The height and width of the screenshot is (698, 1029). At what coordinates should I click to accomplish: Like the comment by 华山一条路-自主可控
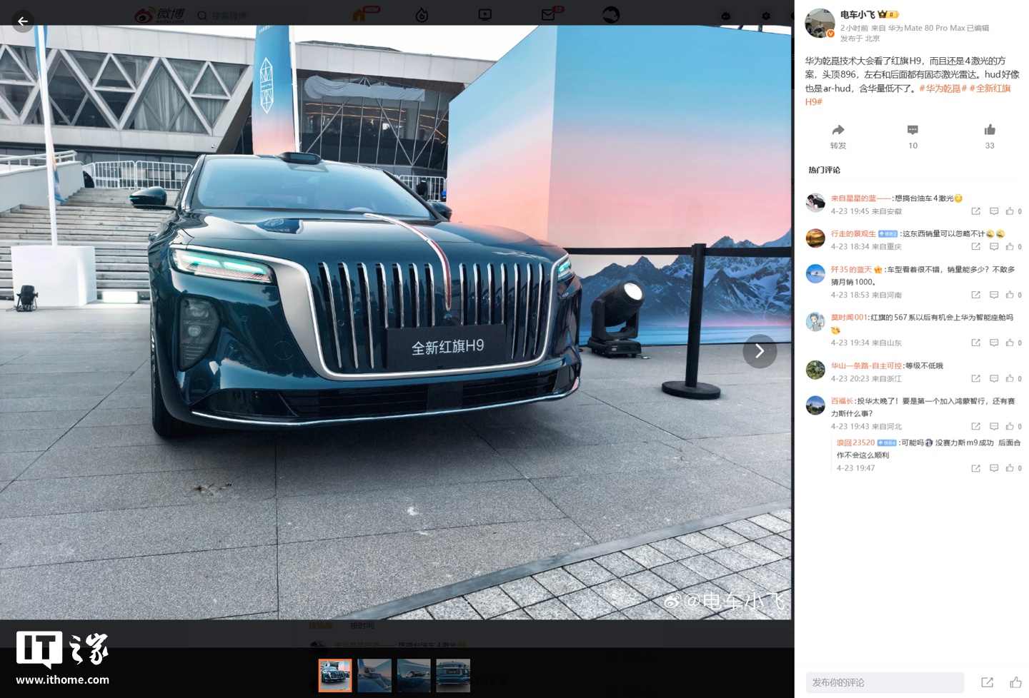(x=1010, y=379)
